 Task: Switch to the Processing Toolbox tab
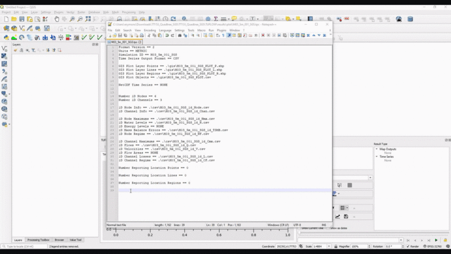tap(38, 240)
